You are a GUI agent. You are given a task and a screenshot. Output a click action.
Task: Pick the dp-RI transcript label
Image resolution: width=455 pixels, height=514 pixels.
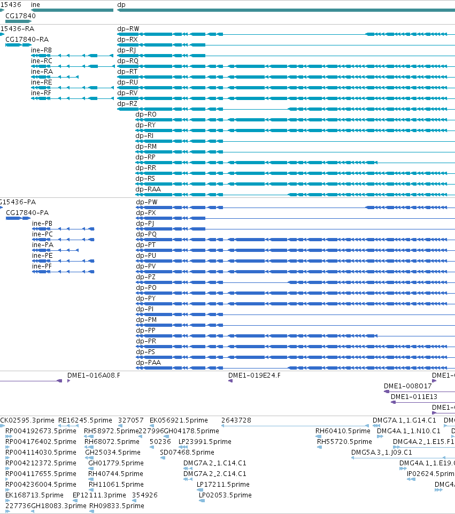[144, 136]
